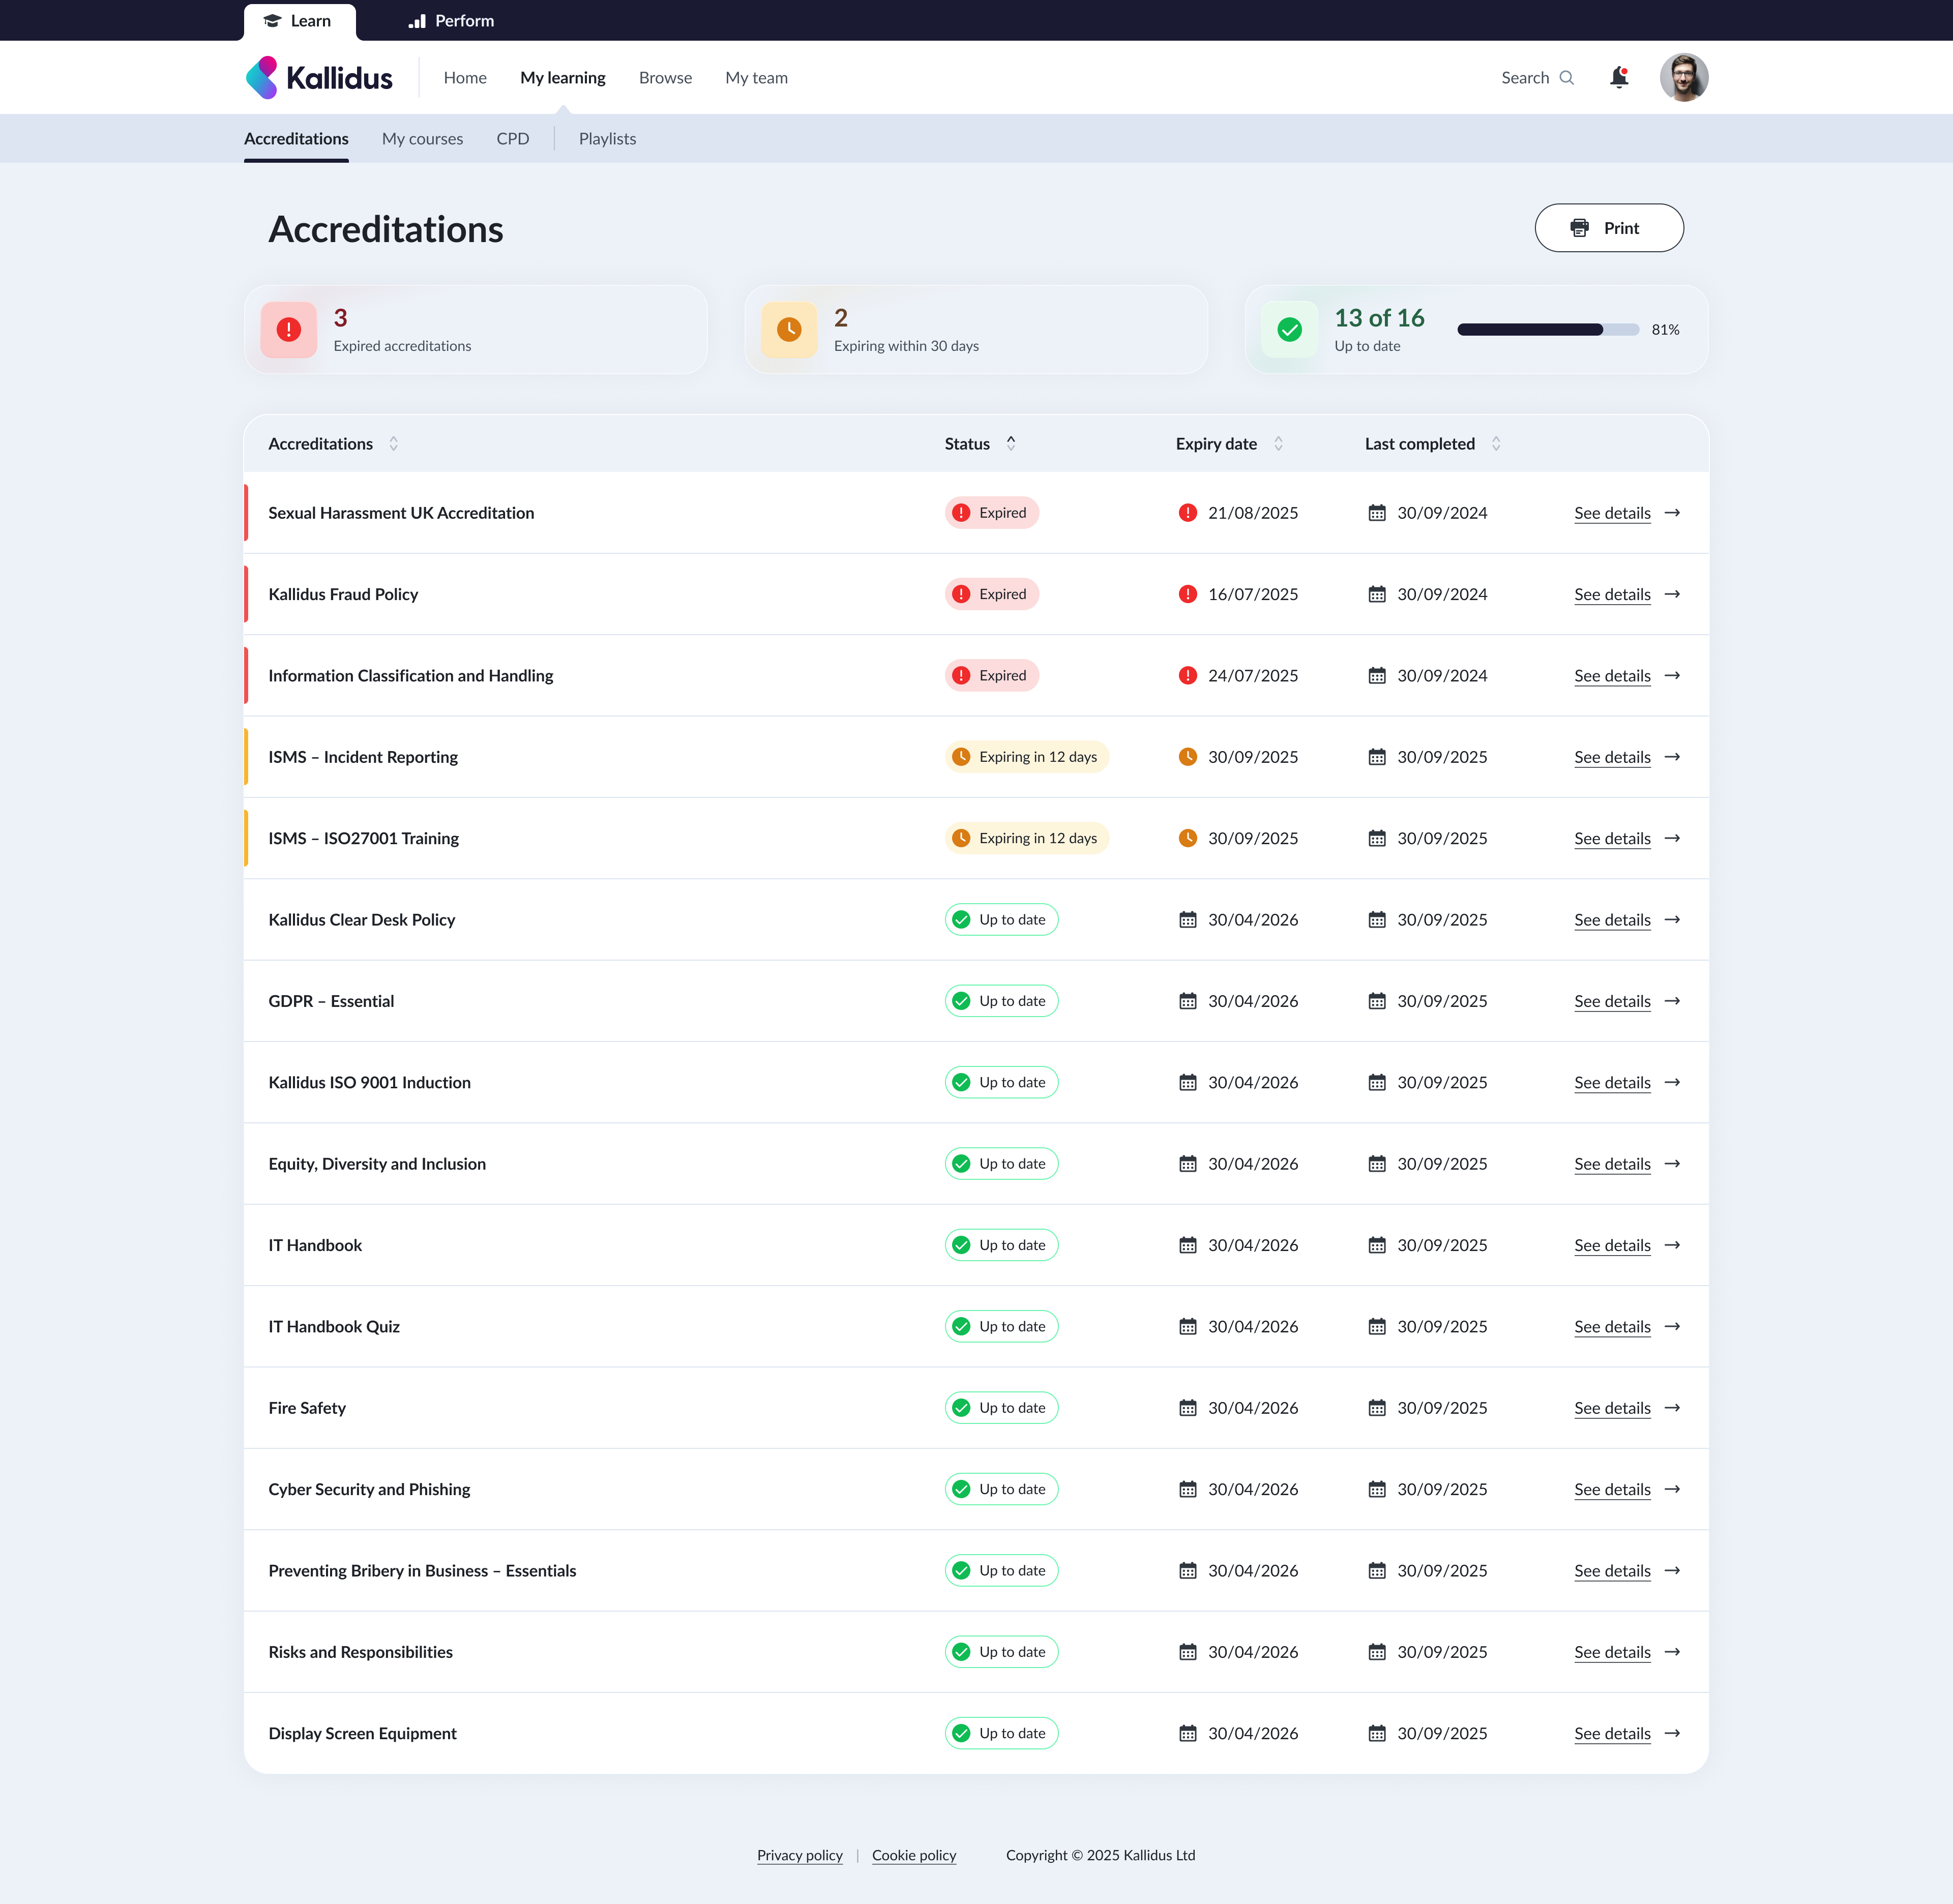
Task: Open See details for IT Handbook Quiz
Action: [x=1611, y=1326]
